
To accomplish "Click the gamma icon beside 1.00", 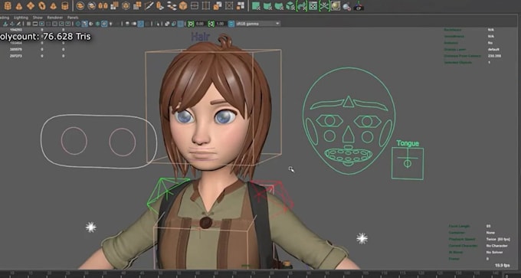I will [211, 24].
